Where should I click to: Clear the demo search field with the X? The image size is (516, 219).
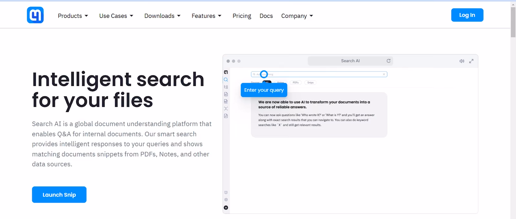(x=384, y=74)
